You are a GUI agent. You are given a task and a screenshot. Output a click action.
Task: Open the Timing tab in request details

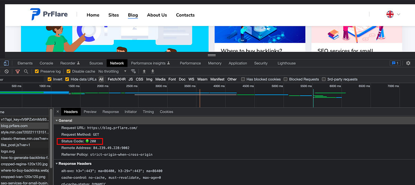pyautogui.click(x=148, y=112)
